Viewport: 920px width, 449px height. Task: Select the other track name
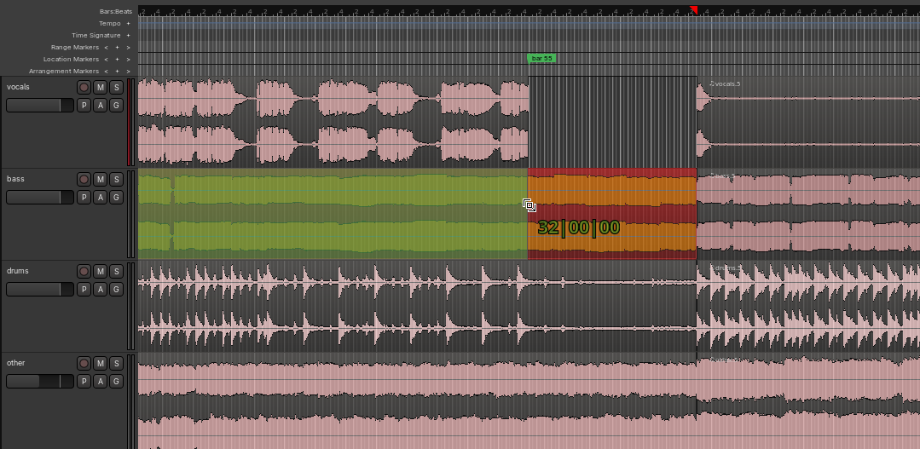click(16, 363)
